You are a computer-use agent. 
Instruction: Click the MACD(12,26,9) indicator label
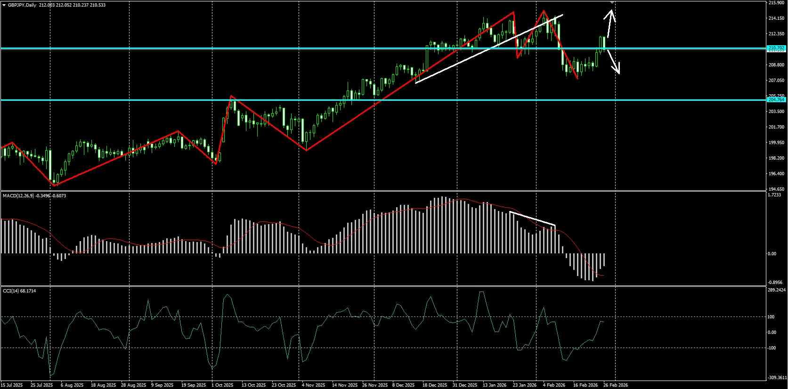point(18,195)
